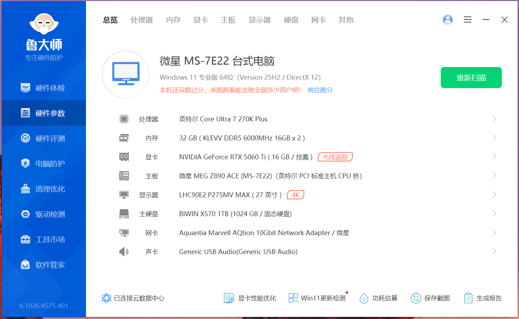Click the 电脑防护 shield icon
The height and width of the screenshot is (319, 519).
click(x=25, y=164)
